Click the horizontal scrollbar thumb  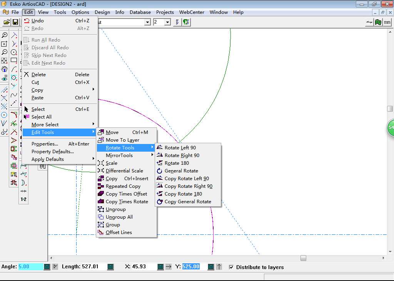point(303,258)
